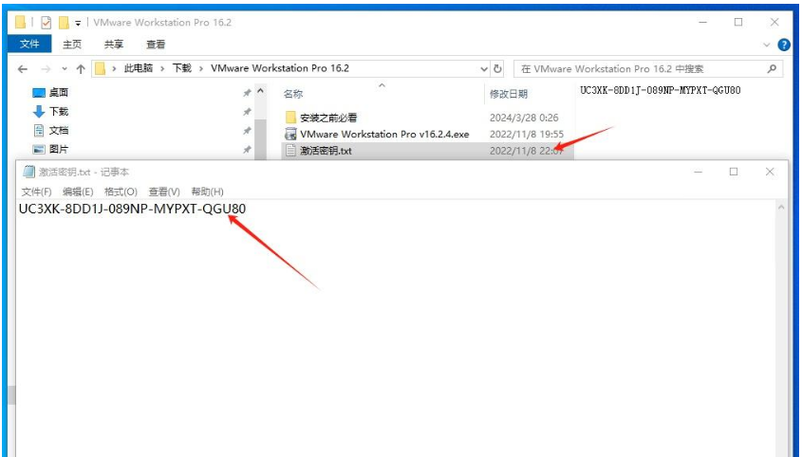Click the Notepad scrollbar up arrow
Viewport: 802px width, 457px height.
coord(781,208)
